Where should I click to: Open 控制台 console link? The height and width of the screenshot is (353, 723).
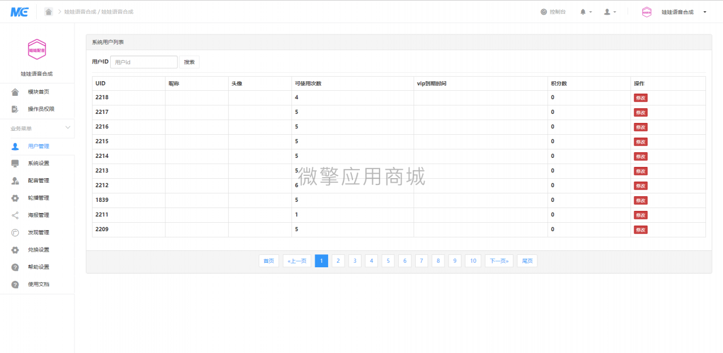click(553, 12)
